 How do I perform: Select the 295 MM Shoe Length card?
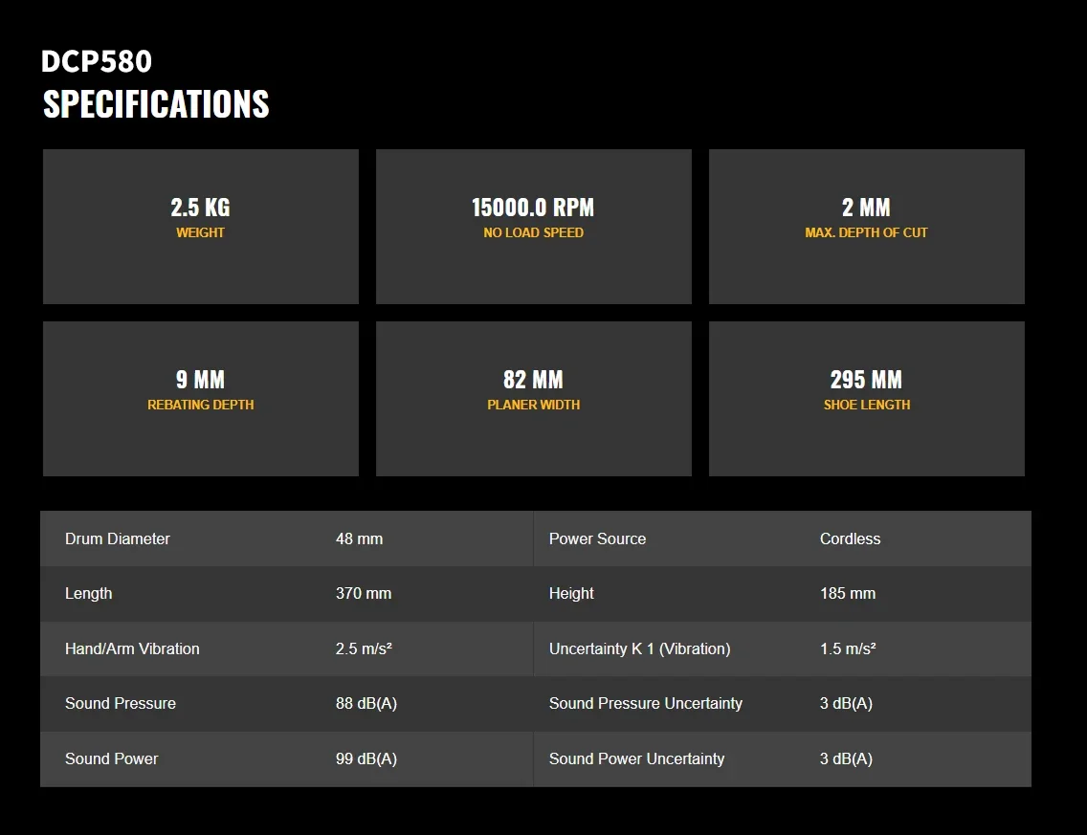(x=867, y=399)
